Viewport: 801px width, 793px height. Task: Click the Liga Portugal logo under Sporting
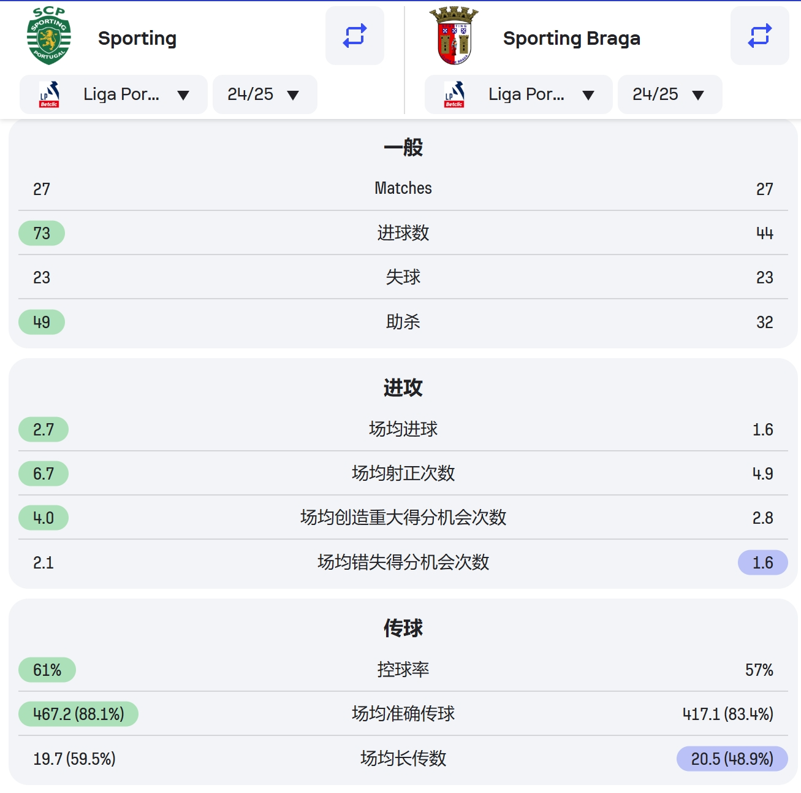click(x=49, y=94)
